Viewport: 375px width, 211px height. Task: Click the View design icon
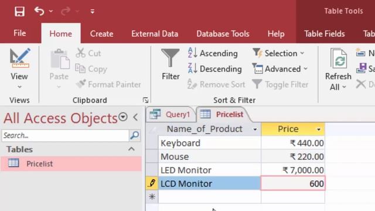(19, 58)
